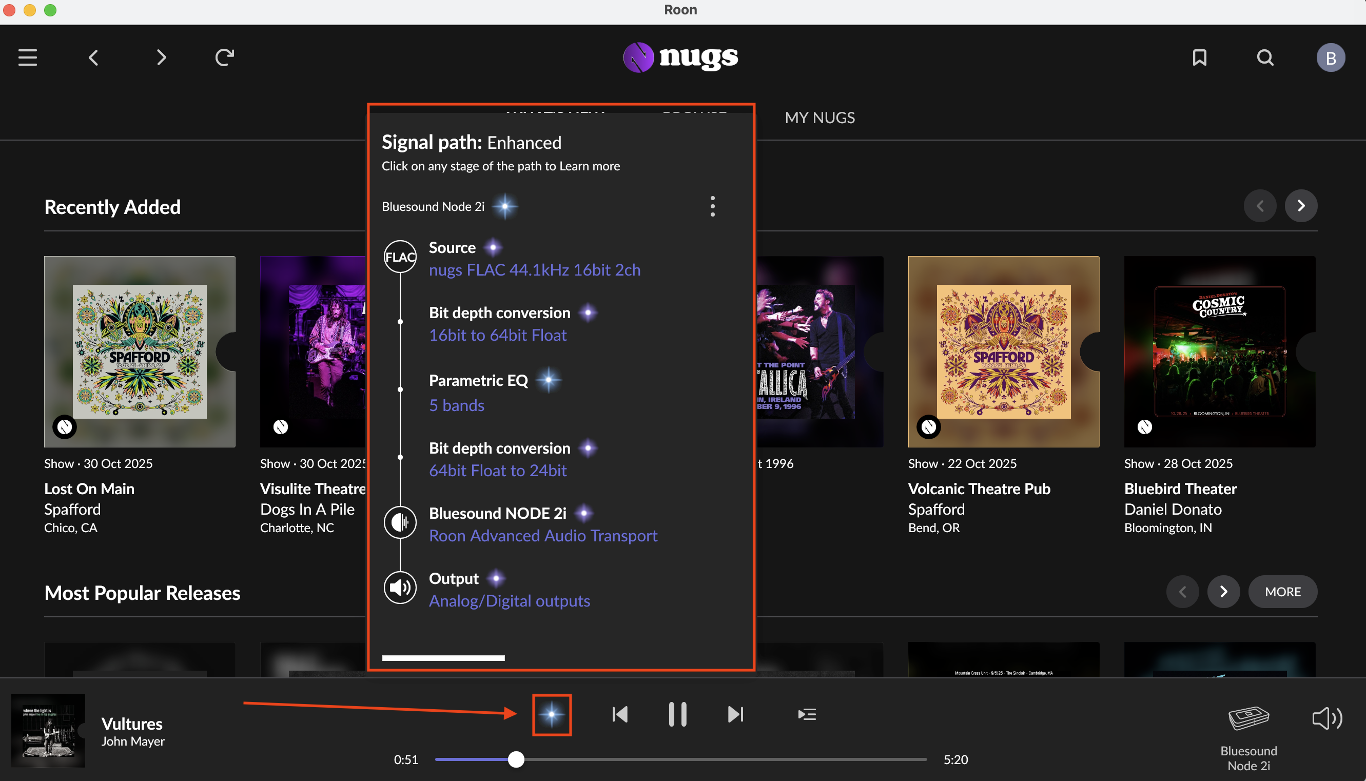Open the bookmarks icon

(1199, 57)
